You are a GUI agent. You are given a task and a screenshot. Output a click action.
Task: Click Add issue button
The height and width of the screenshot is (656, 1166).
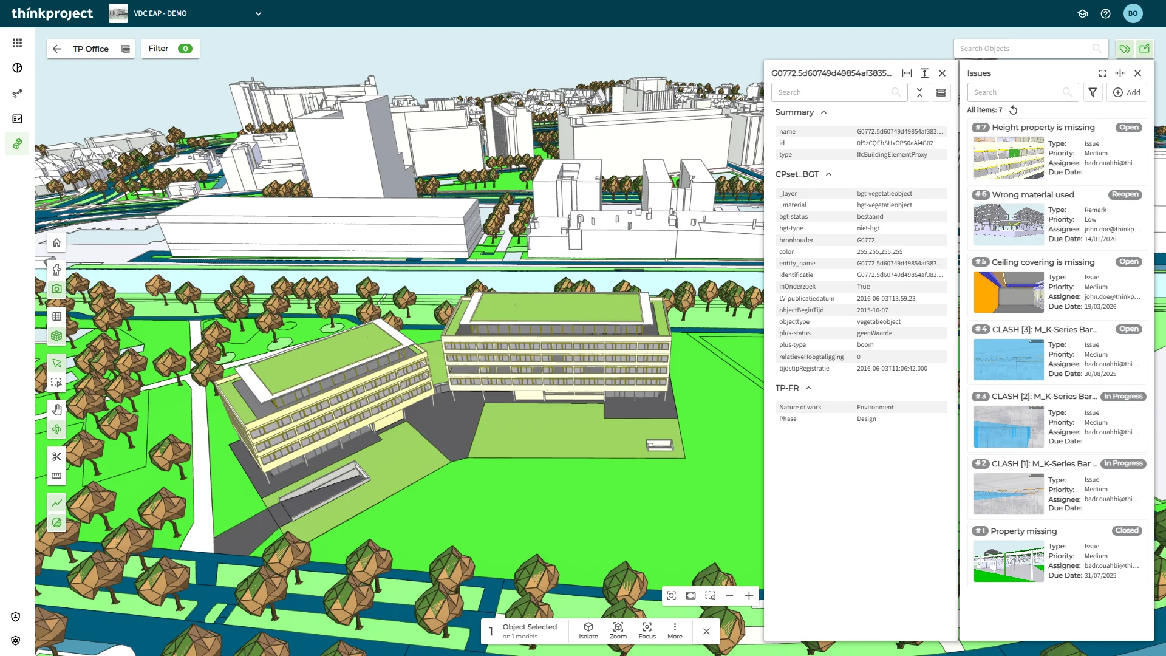(1127, 92)
